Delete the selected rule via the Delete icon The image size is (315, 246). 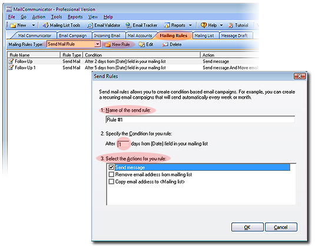[x=165, y=45]
